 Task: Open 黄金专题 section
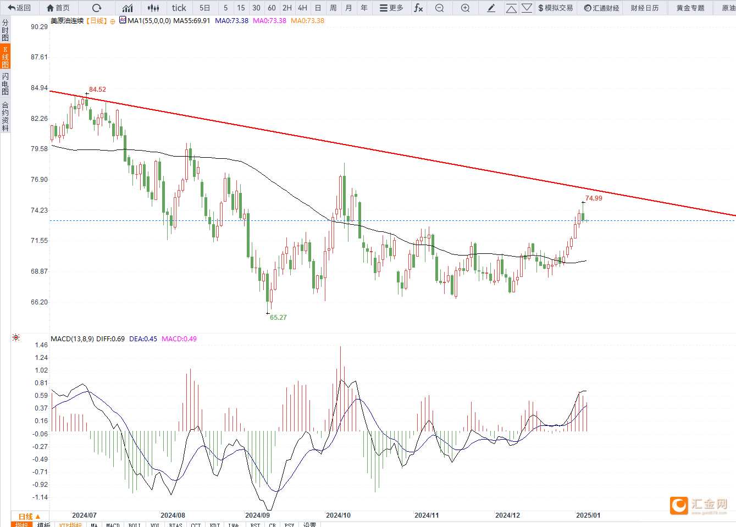pos(690,8)
